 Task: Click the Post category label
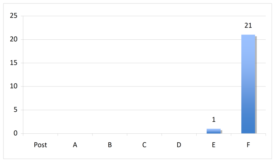(x=40, y=145)
